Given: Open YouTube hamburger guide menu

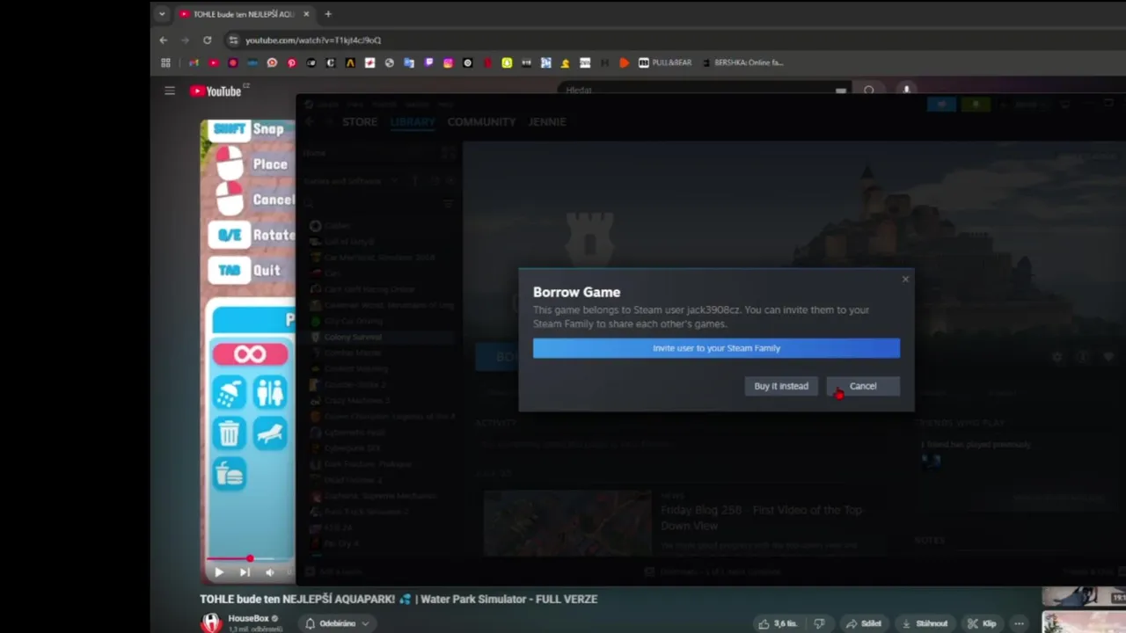Looking at the screenshot, I should (170, 91).
